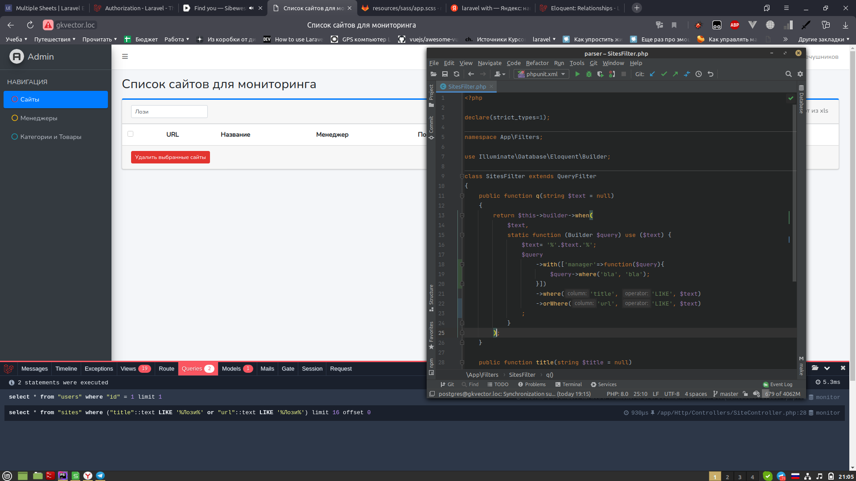
Task: Open the Navigate menu in PhpStorm
Action: point(490,63)
